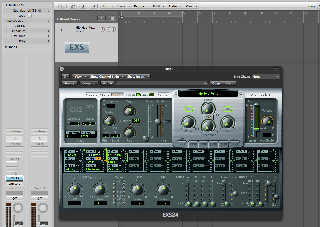This screenshot has height=227, width=320.
Task: Click the plug-in window link icon
Action: tap(66, 76)
